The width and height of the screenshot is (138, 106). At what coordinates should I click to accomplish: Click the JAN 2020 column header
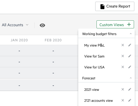pos(19,40)
